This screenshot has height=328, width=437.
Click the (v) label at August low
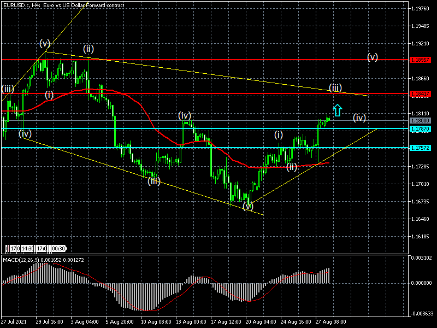[x=248, y=206]
